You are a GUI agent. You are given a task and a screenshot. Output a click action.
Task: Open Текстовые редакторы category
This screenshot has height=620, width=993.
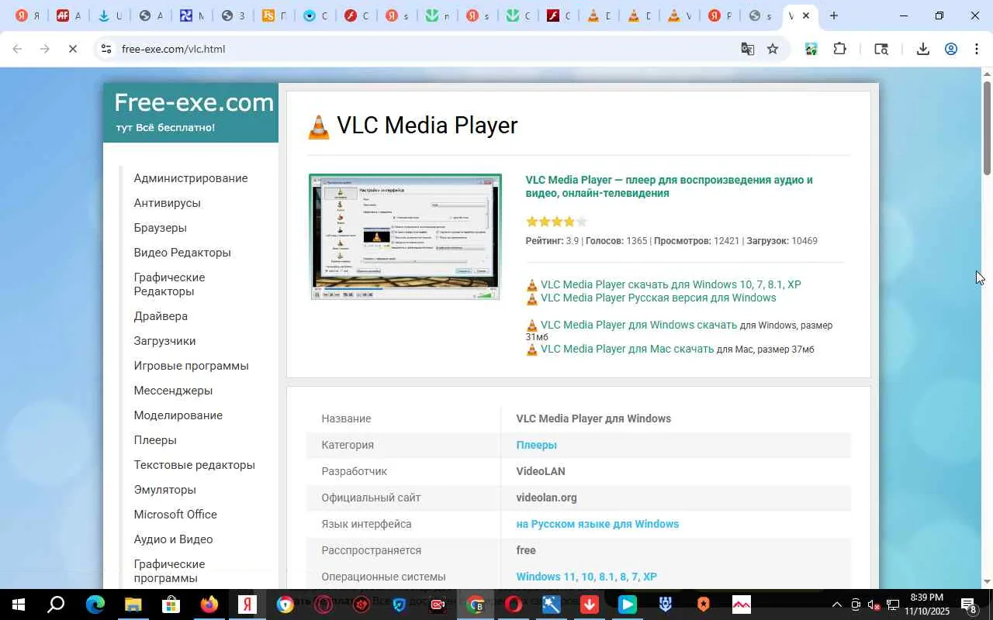click(x=194, y=465)
